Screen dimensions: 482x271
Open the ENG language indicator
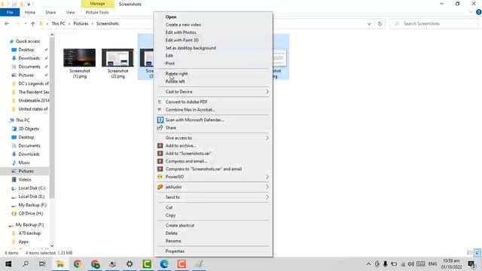[432, 264]
